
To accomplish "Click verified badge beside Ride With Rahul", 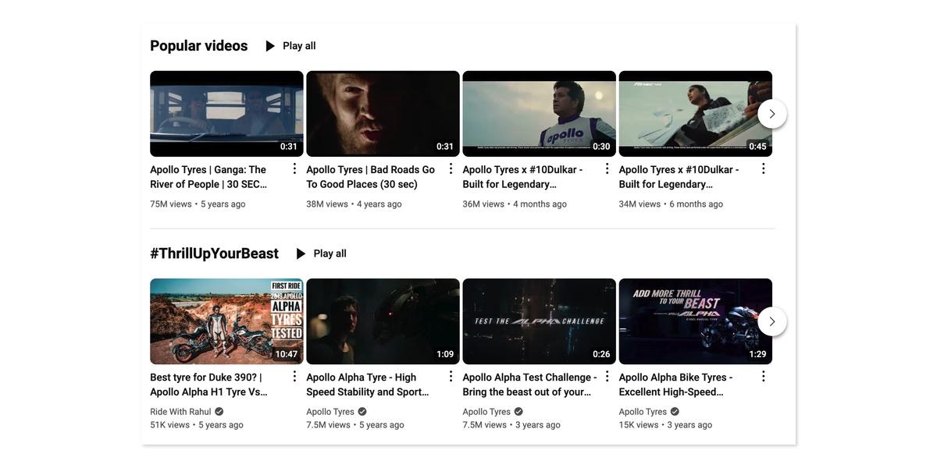I will coord(219,412).
